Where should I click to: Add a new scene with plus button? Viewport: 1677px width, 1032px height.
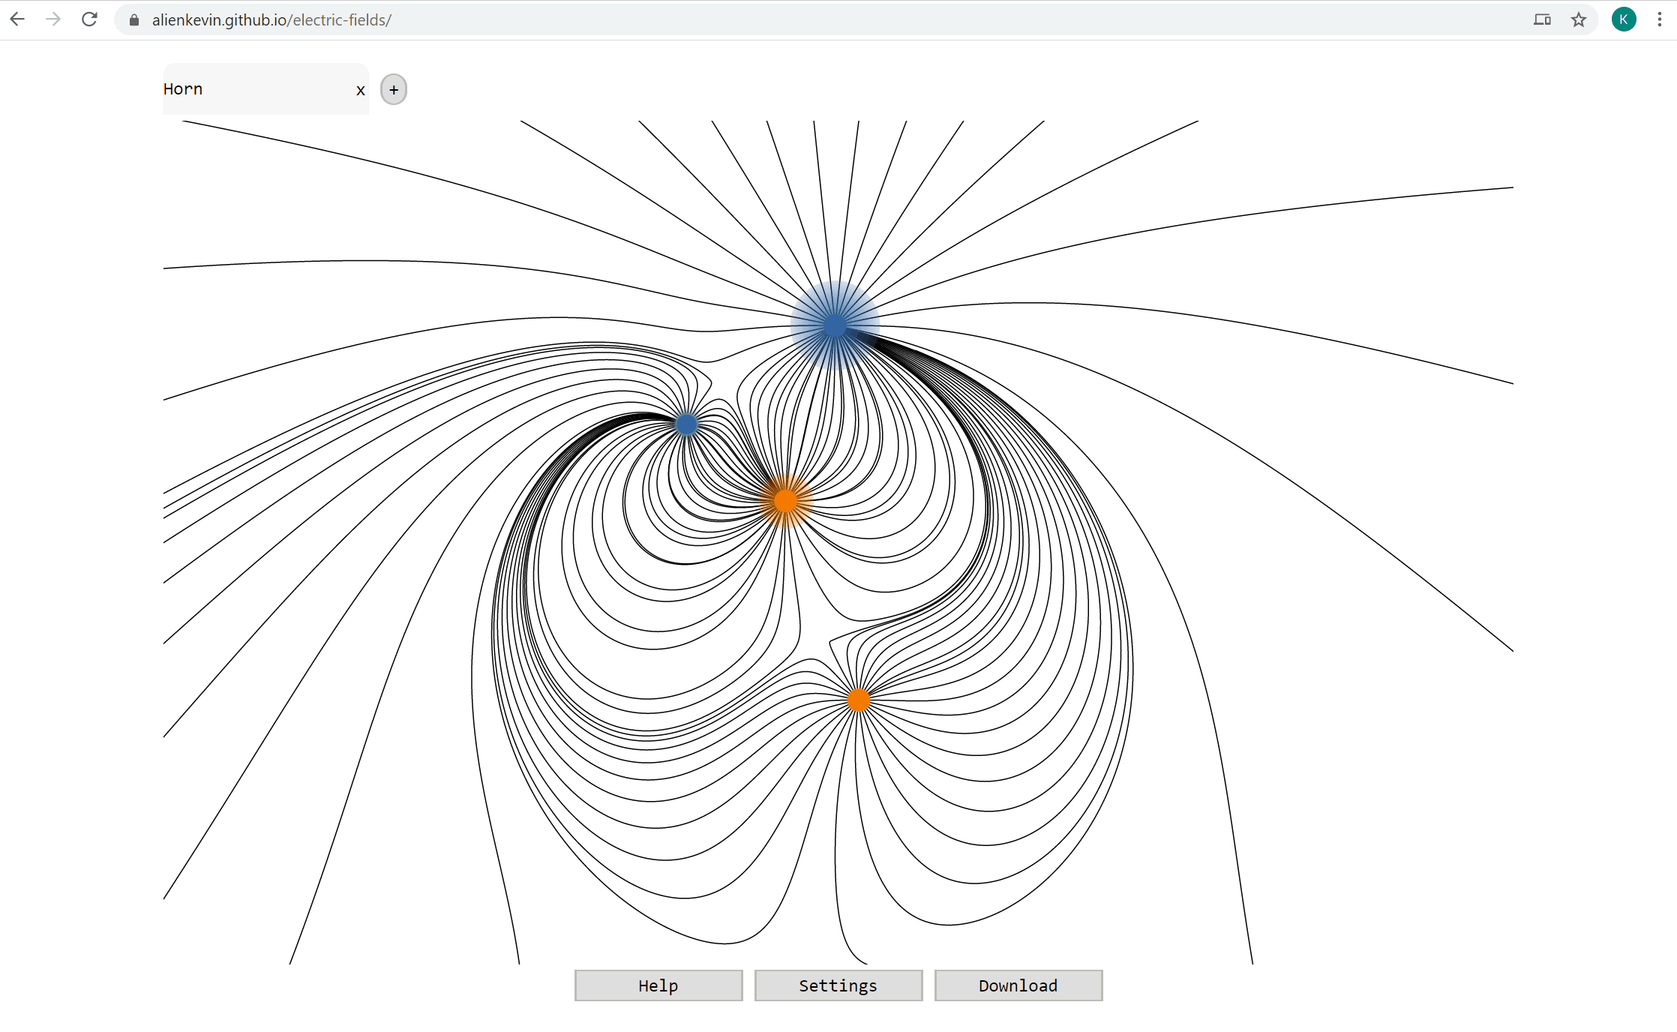(394, 89)
